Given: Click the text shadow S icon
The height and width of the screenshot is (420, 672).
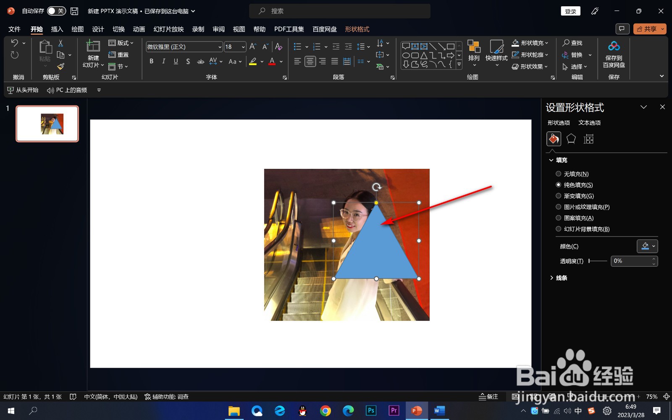Looking at the screenshot, I should coord(188,61).
